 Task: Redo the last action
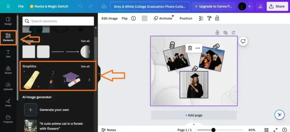[x=91, y=7]
